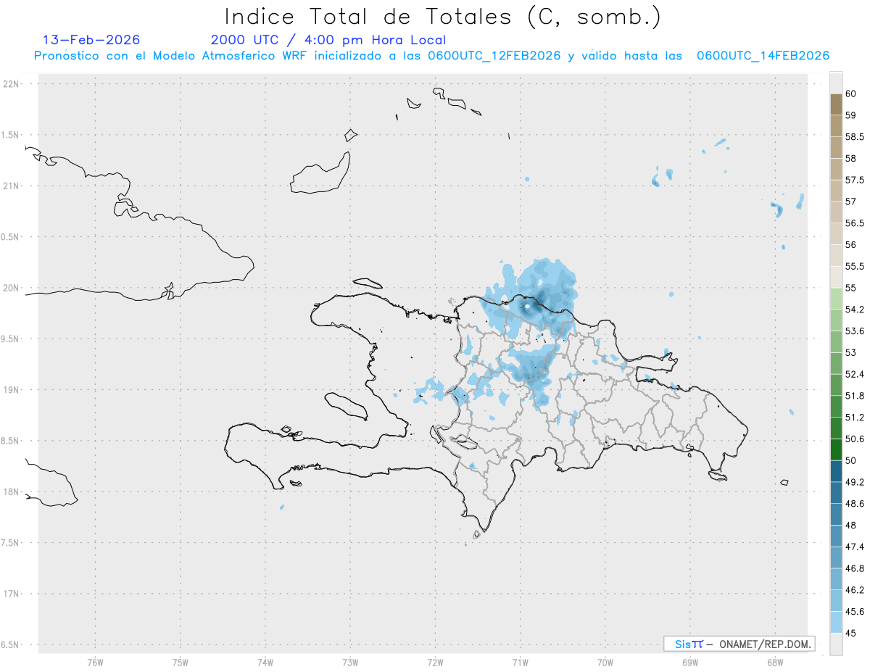Click the legend value 55.5
The image size is (870, 672).
(855, 266)
